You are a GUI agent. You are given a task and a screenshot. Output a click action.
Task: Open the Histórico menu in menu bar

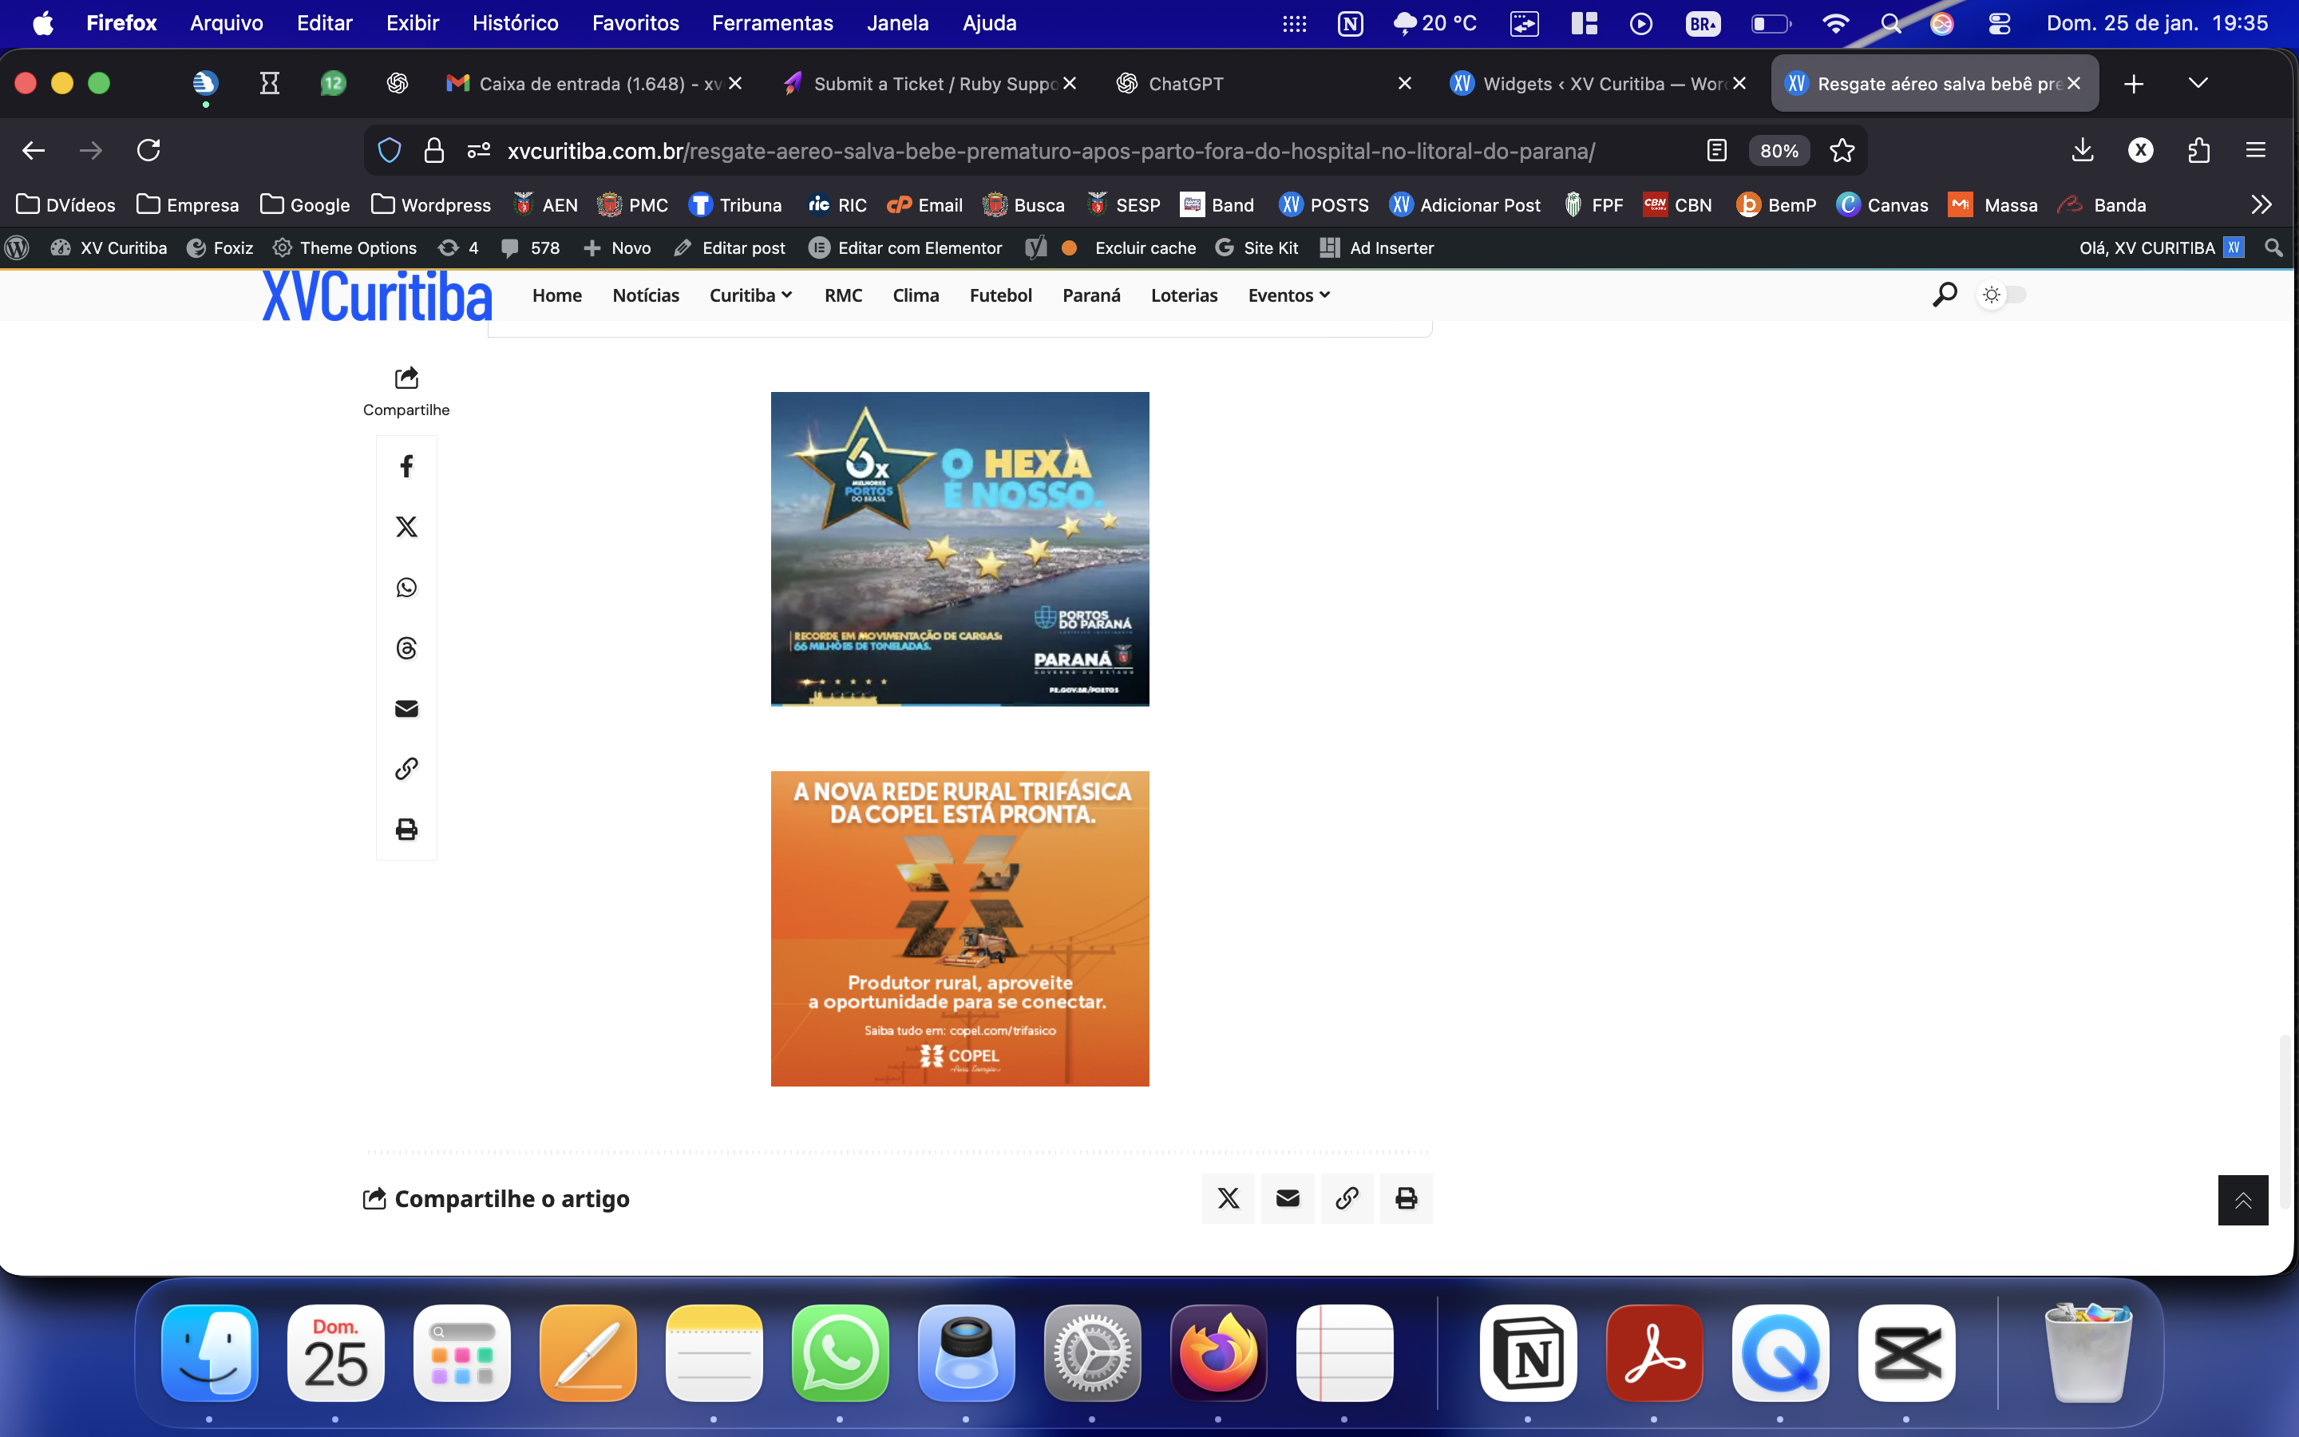coord(515,23)
